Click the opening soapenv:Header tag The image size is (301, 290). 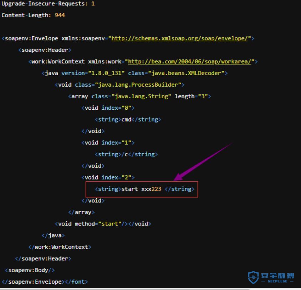(45, 50)
